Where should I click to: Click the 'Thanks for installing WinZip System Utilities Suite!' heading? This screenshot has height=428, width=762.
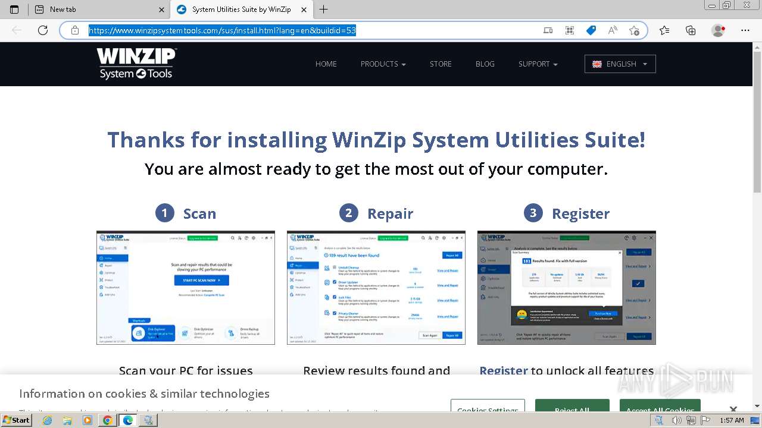[x=376, y=140]
